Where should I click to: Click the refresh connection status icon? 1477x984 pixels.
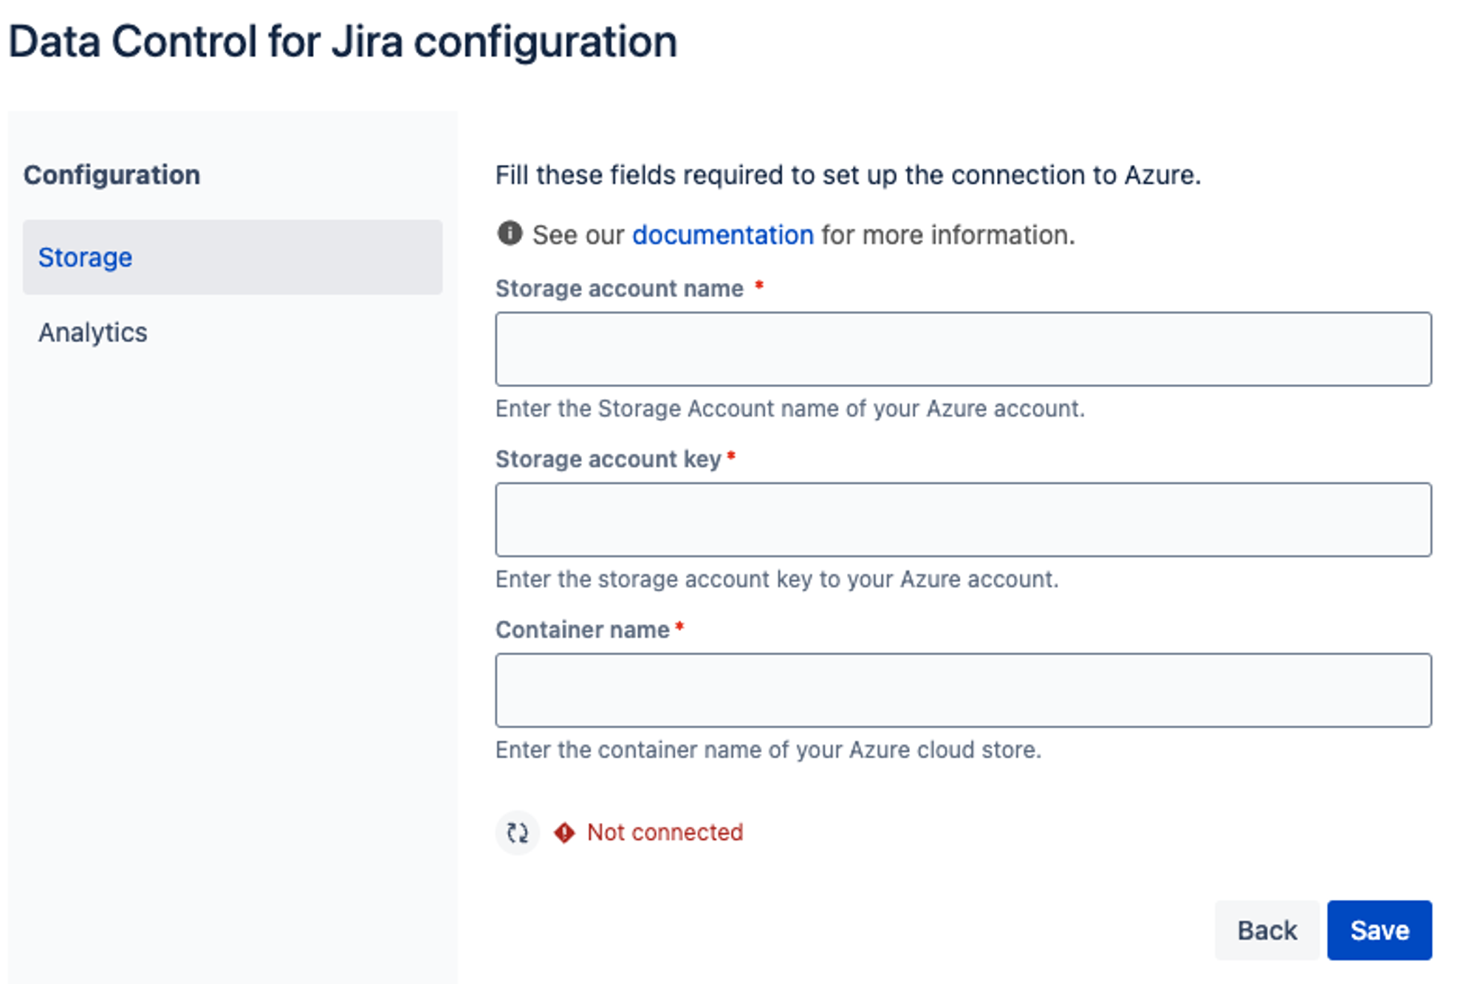(517, 833)
